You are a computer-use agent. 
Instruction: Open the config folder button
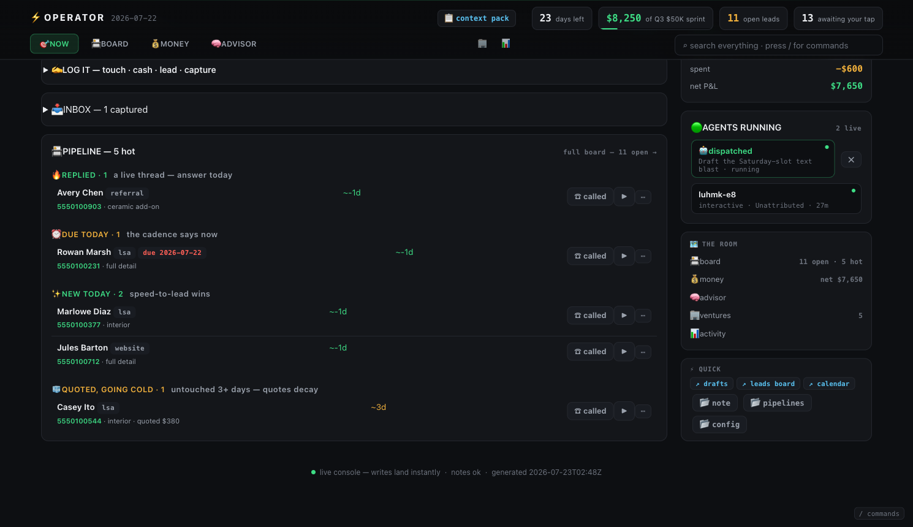tap(719, 424)
